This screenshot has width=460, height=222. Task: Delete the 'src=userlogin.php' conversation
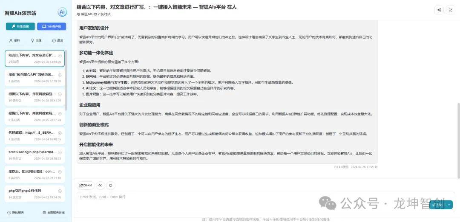[x=60, y=152]
